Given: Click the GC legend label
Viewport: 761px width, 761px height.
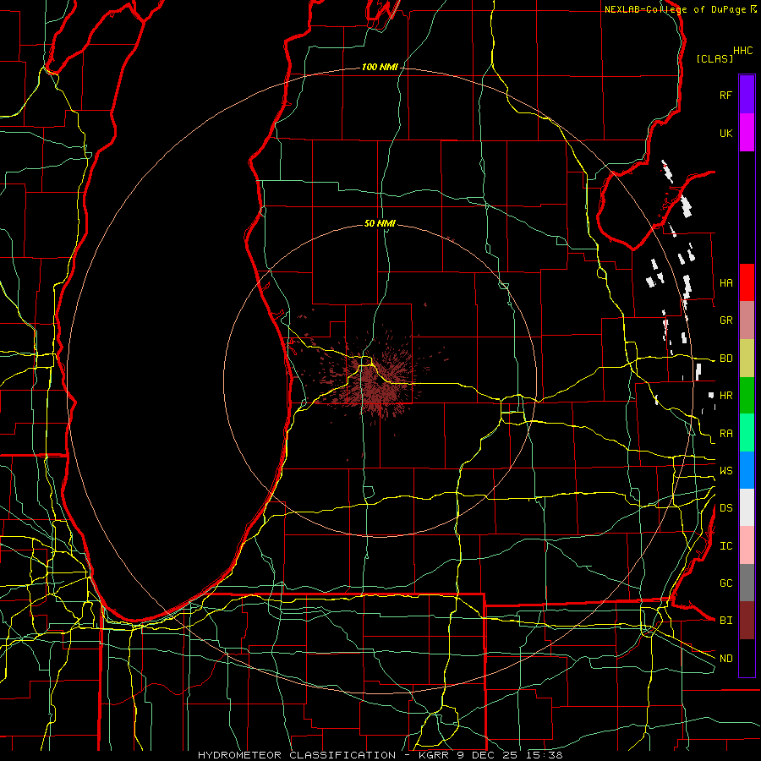Looking at the screenshot, I should 725,583.
